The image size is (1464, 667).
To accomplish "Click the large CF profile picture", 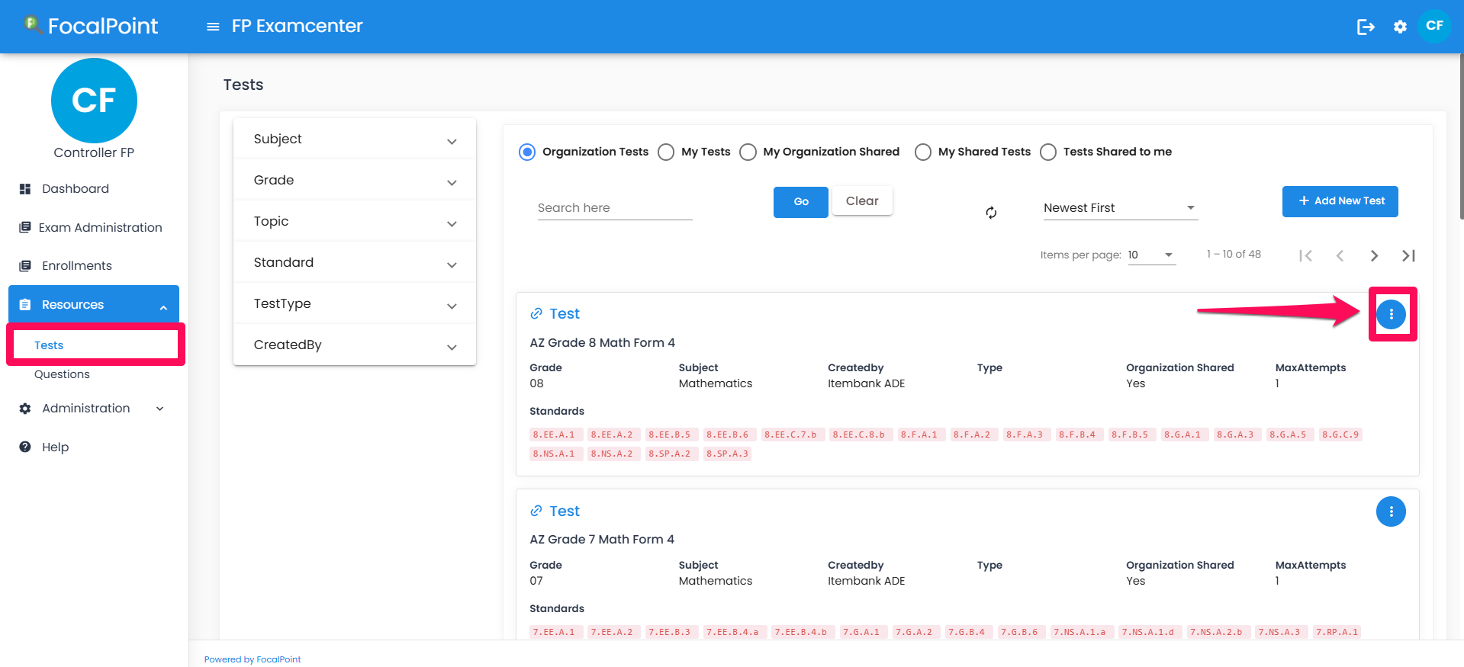I will 94,101.
